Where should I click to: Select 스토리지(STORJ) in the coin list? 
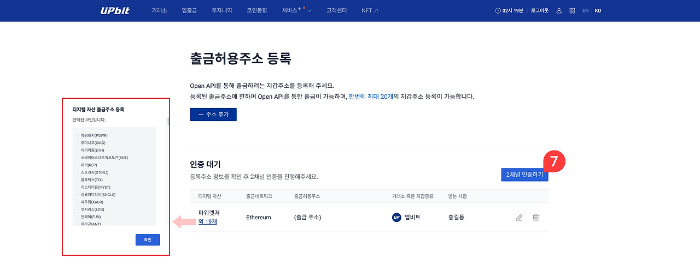(x=94, y=172)
